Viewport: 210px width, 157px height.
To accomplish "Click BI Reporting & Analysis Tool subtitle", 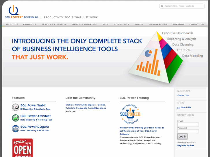I will pos(35,109).
